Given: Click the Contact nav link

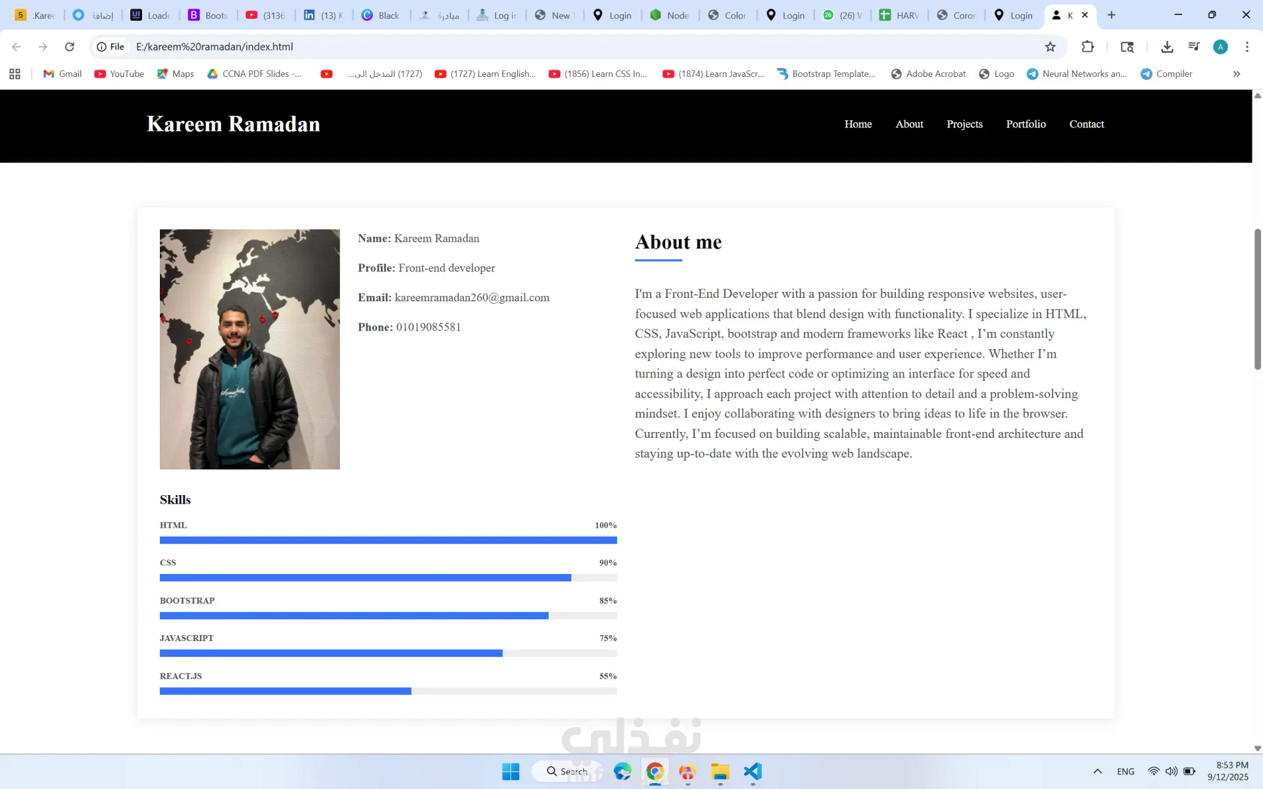Looking at the screenshot, I should click(x=1086, y=124).
